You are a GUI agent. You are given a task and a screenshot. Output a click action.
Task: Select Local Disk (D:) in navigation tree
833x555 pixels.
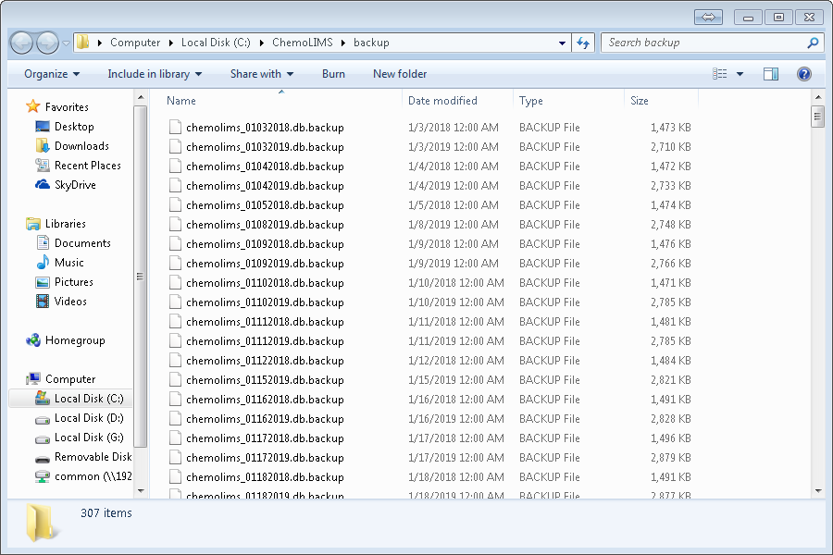(89, 418)
